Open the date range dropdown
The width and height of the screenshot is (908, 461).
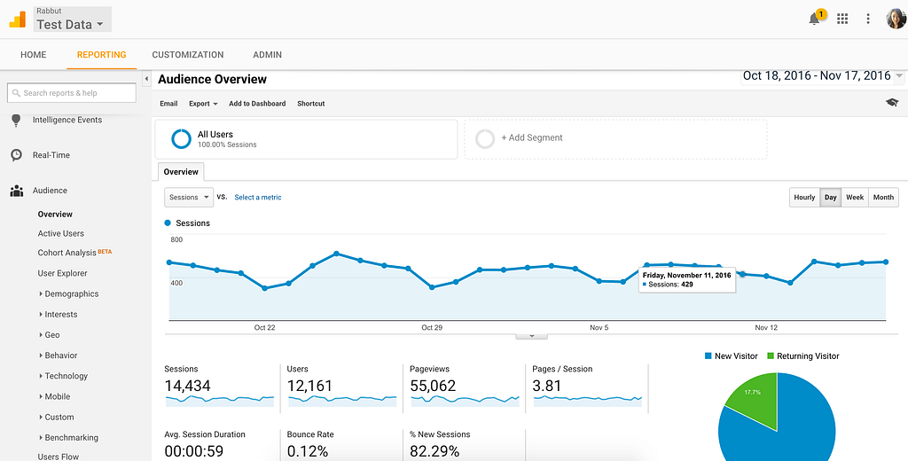pyautogui.click(x=822, y=76)
